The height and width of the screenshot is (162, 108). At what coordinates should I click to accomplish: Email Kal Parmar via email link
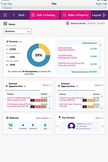click(85, 129)
